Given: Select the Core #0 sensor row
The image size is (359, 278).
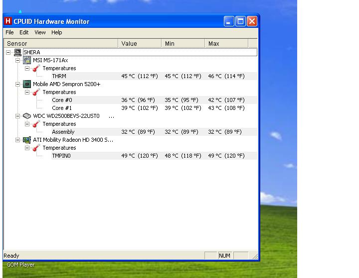Looking at the screenshot, I should click(154, 100).
